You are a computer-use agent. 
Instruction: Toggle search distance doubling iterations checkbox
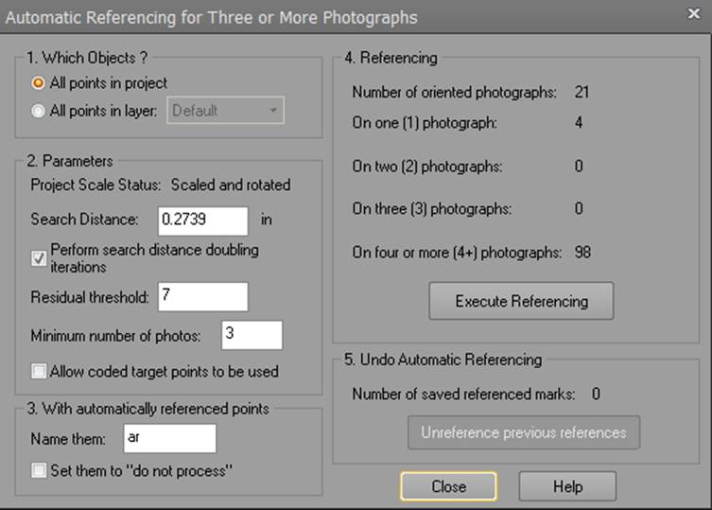coord(39,258)
